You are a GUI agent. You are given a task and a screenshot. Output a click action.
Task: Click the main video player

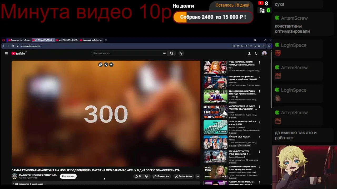106,113
